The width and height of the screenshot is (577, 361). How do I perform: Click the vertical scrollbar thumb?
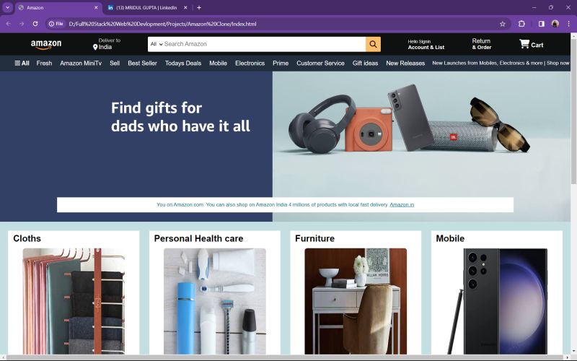tap(573, 112)
